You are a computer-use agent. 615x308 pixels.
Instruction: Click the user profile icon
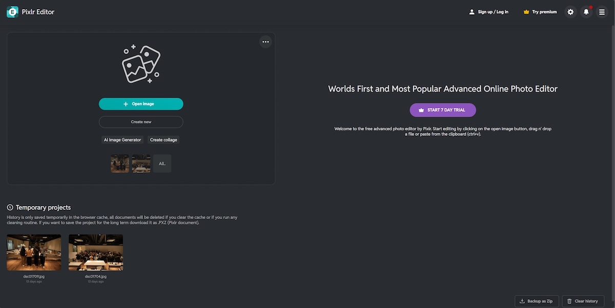click(x=471, y=12)
